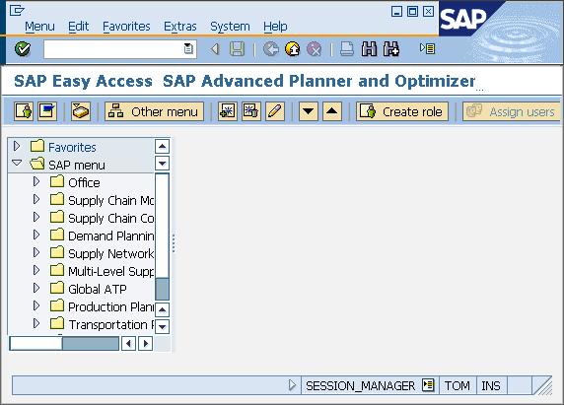Click the Create role button

pos(402,111)
